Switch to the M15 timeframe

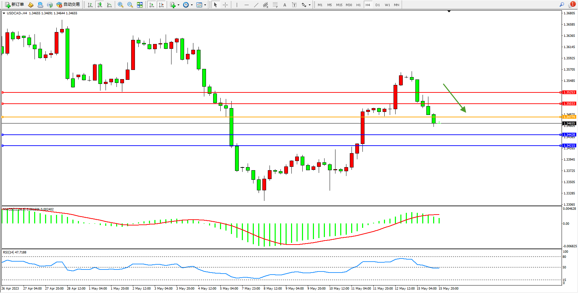click(x=339, y=5)
